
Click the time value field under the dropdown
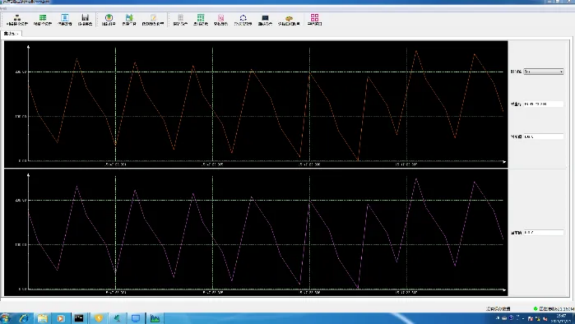[543, 104]
